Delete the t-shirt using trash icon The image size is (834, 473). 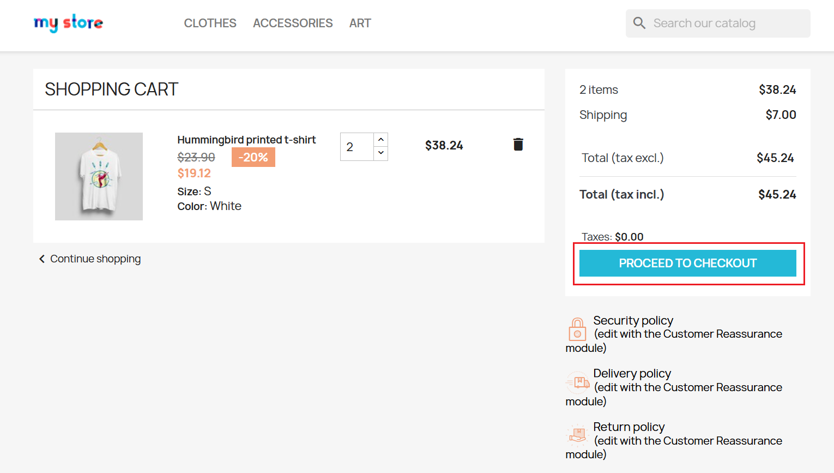click(x=518, y=144)
